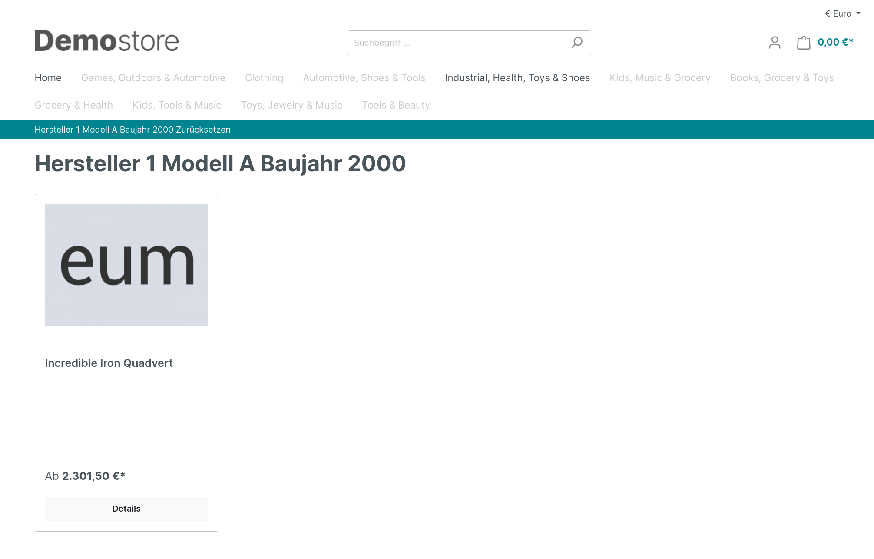
Task: Click the cart total 0,00€ icon
Action: pos(824,42)
